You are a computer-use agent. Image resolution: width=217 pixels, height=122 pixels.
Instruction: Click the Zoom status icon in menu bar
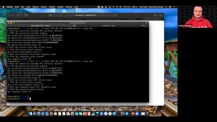98,7
